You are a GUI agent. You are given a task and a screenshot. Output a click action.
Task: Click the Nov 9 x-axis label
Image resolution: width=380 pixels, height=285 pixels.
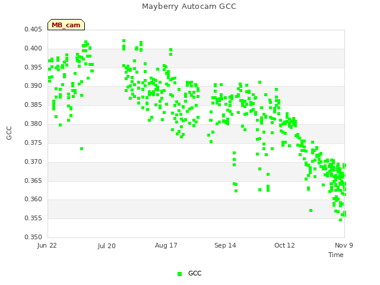click(344, 245)
